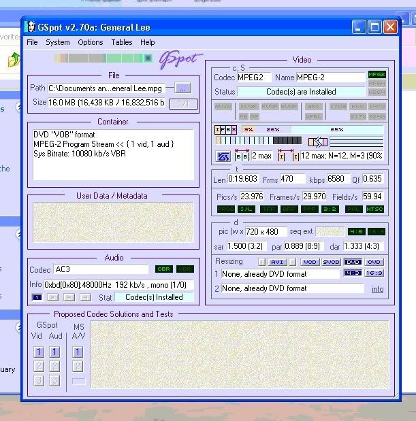Click the GSpot script logo
The height and width of the screenshot is (421, 416).
(180, 59)
